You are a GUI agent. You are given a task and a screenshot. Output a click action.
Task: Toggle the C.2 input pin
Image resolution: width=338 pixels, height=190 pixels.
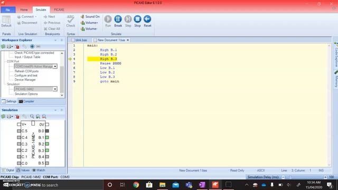click(x=19, y=150)
